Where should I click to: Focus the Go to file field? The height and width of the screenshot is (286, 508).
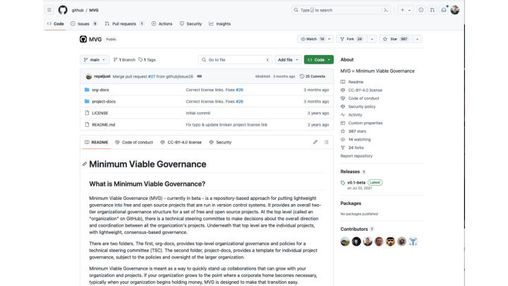point(235,59)
